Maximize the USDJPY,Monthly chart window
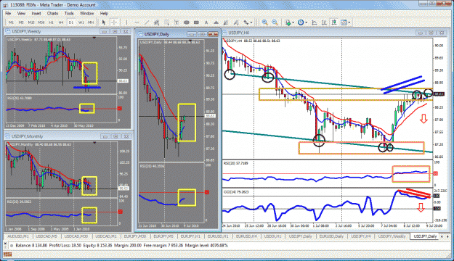 click(x=115, y=136)
